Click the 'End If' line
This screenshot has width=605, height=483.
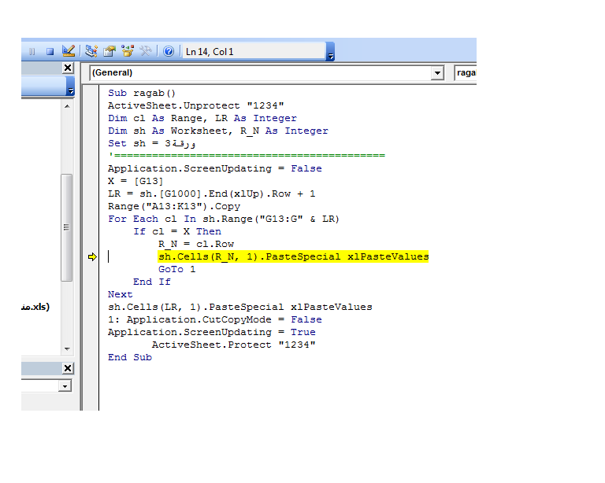pos(152,282)
